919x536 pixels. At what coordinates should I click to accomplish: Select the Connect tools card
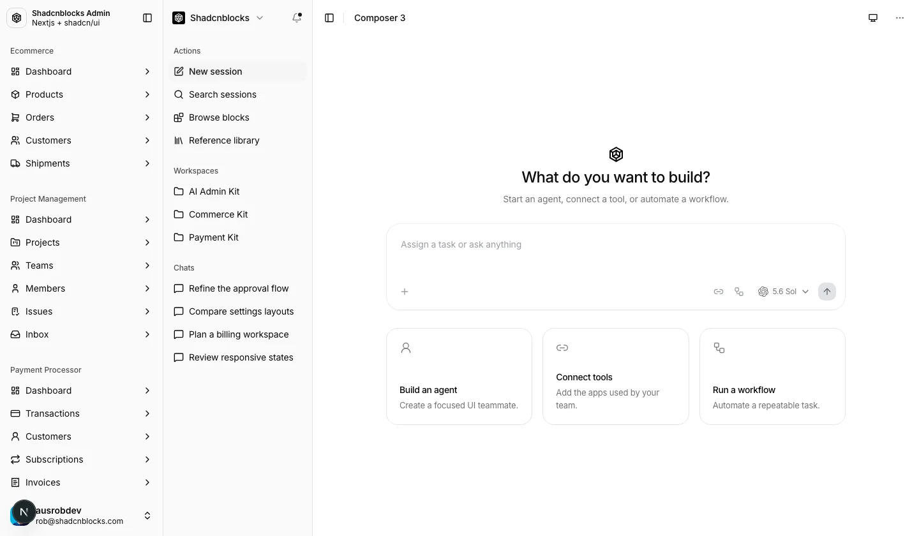pyautogui.click(x=616, y=376)
